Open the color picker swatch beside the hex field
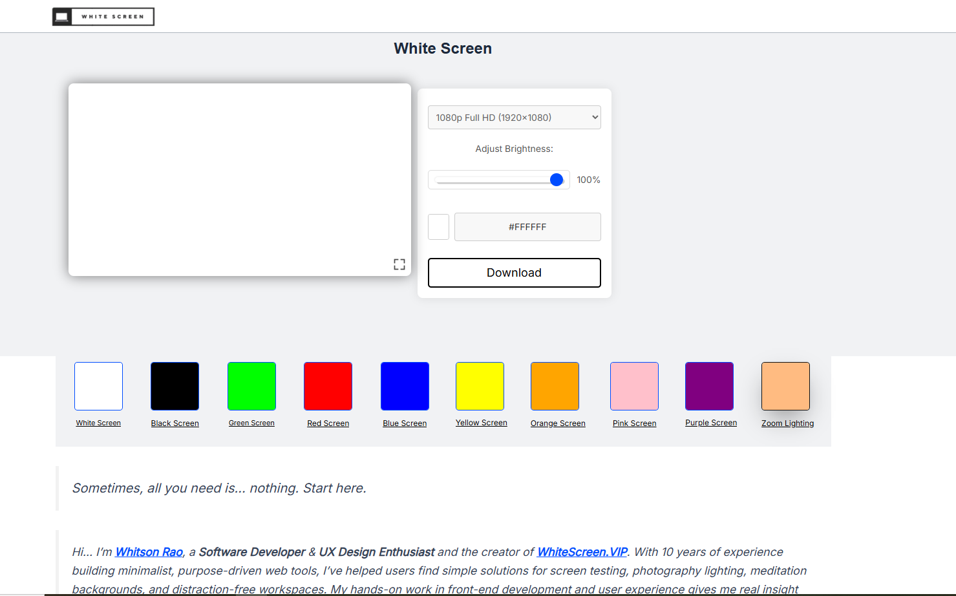This screenshot has height=596, width=956. [x=438, y=227]
